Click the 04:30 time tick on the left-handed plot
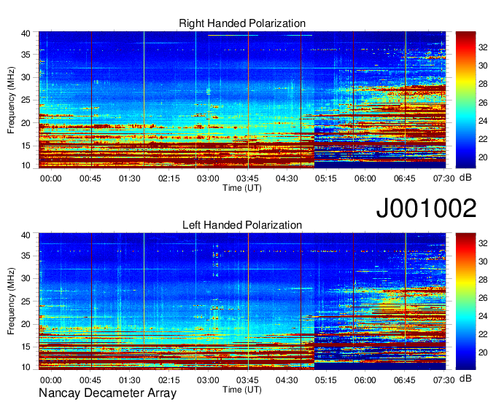Viewport: 496px width, 402px height. (287, 380)
